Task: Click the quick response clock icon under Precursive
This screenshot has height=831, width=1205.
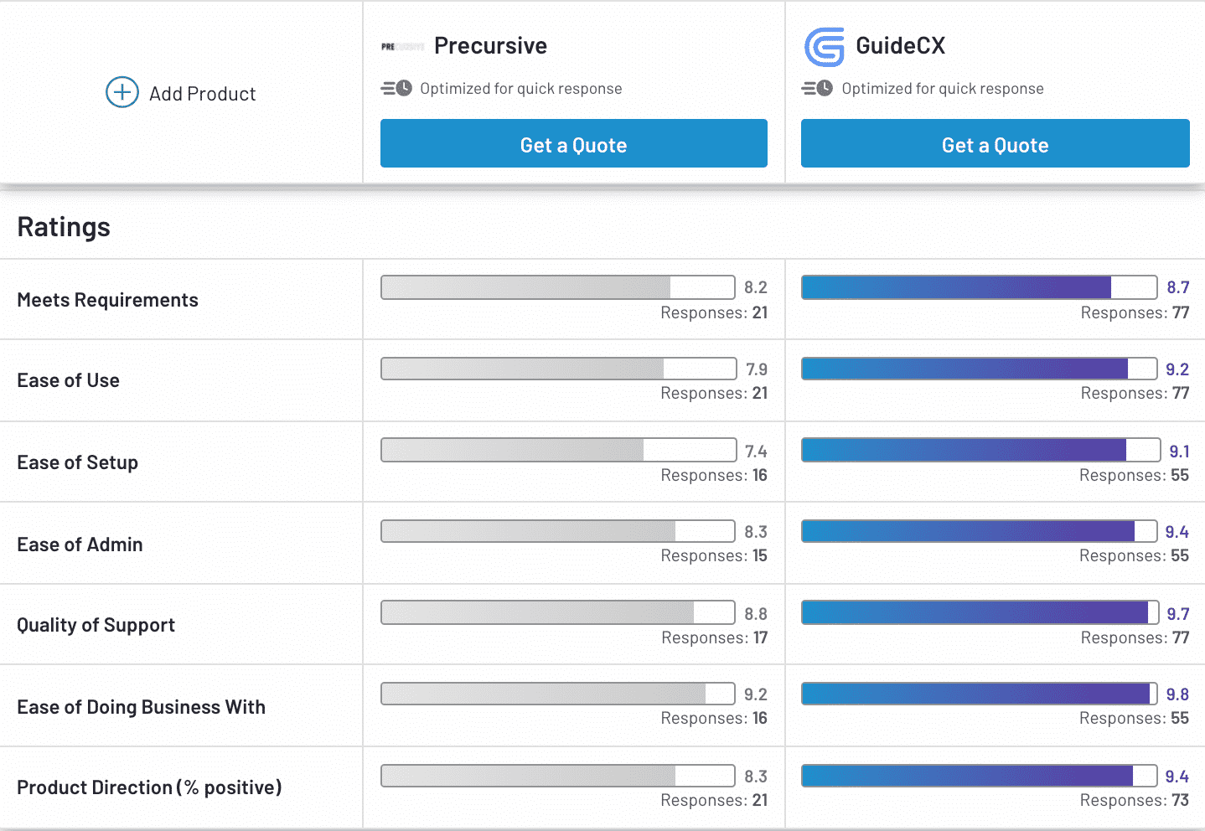Action: click(x=396, y=88)
